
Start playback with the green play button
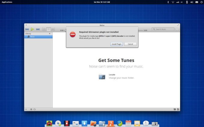(x=32, y=29)
